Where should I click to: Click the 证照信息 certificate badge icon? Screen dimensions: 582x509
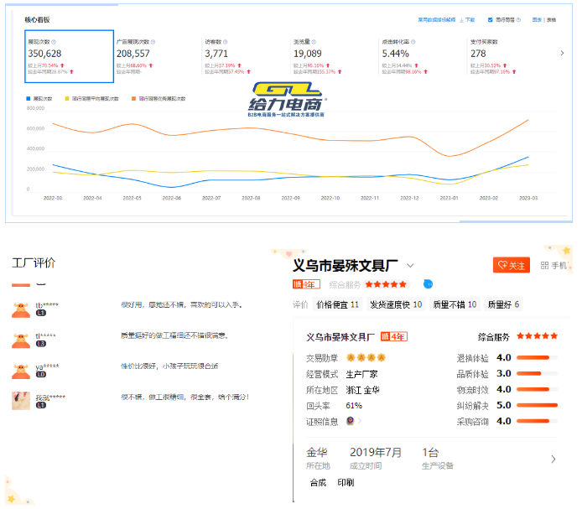(x=349, y=422)
